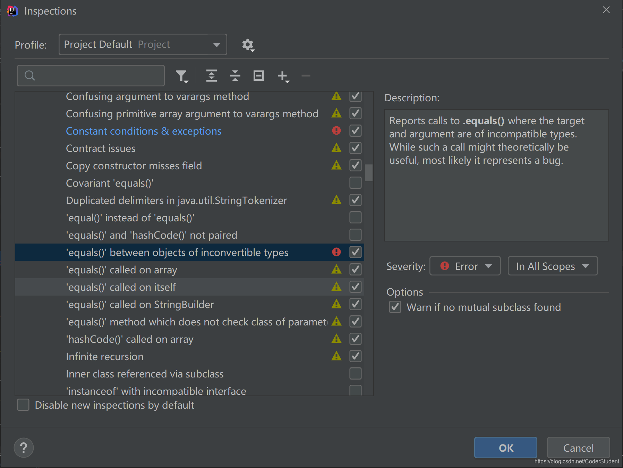Screen dimensions: 623x468
Task: Click the inspections list scrollbar thumb
Action: click(369, 173)
